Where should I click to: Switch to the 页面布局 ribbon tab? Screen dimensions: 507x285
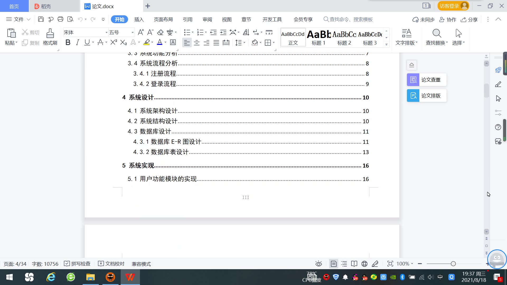point(163,19)
